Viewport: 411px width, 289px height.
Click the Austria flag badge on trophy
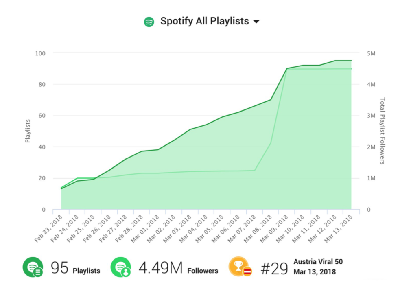coord(247,271)
